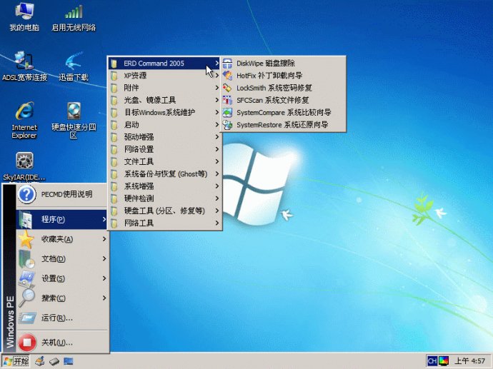
Task: Launch LockSmith 系统密码修复
Action: [283, 88]
